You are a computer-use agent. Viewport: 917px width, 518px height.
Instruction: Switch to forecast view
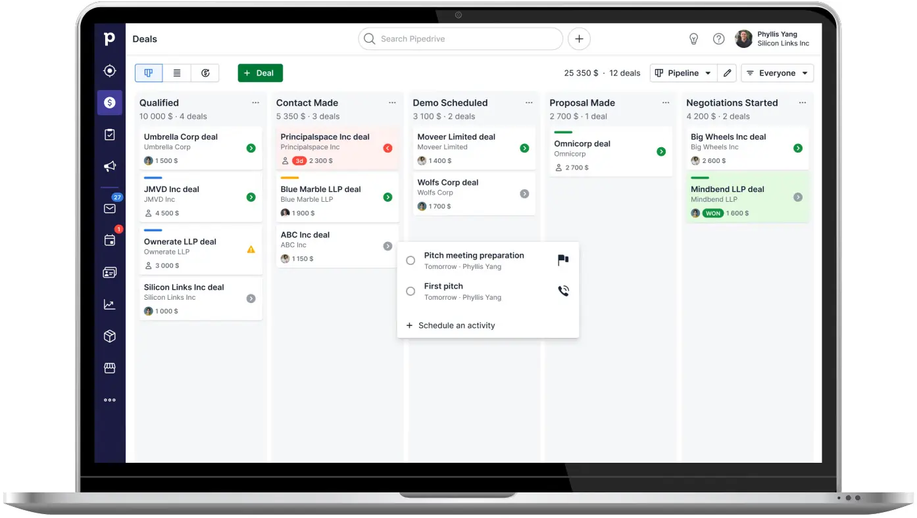click(x=205, y=73)
